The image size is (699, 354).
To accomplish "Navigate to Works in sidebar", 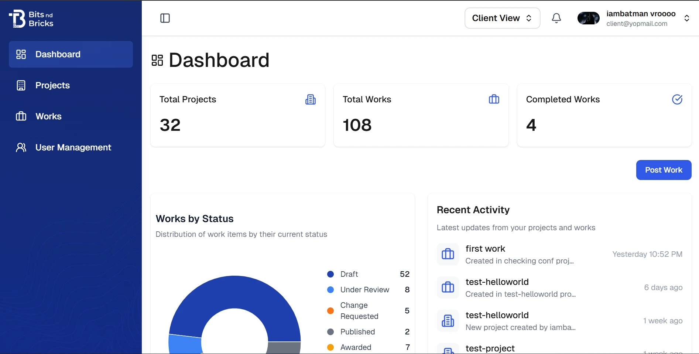I will 48,116.
